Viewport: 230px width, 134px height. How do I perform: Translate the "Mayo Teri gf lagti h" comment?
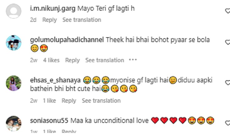(82, 20)
